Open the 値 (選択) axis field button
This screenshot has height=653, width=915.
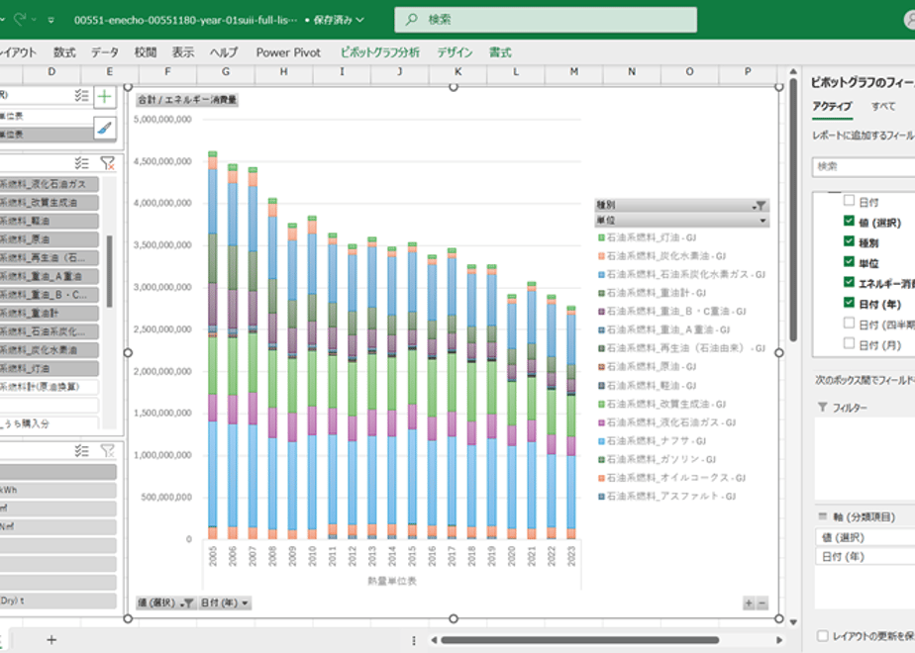click(165, 603)
